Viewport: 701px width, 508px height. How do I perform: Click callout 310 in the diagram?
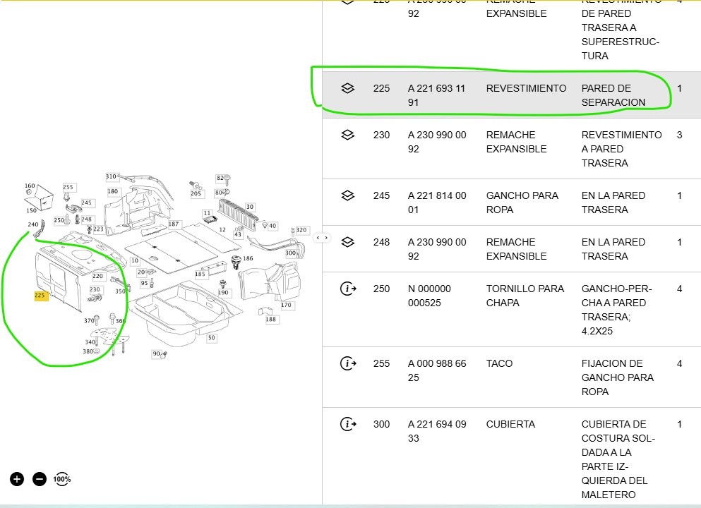point(111,176)
